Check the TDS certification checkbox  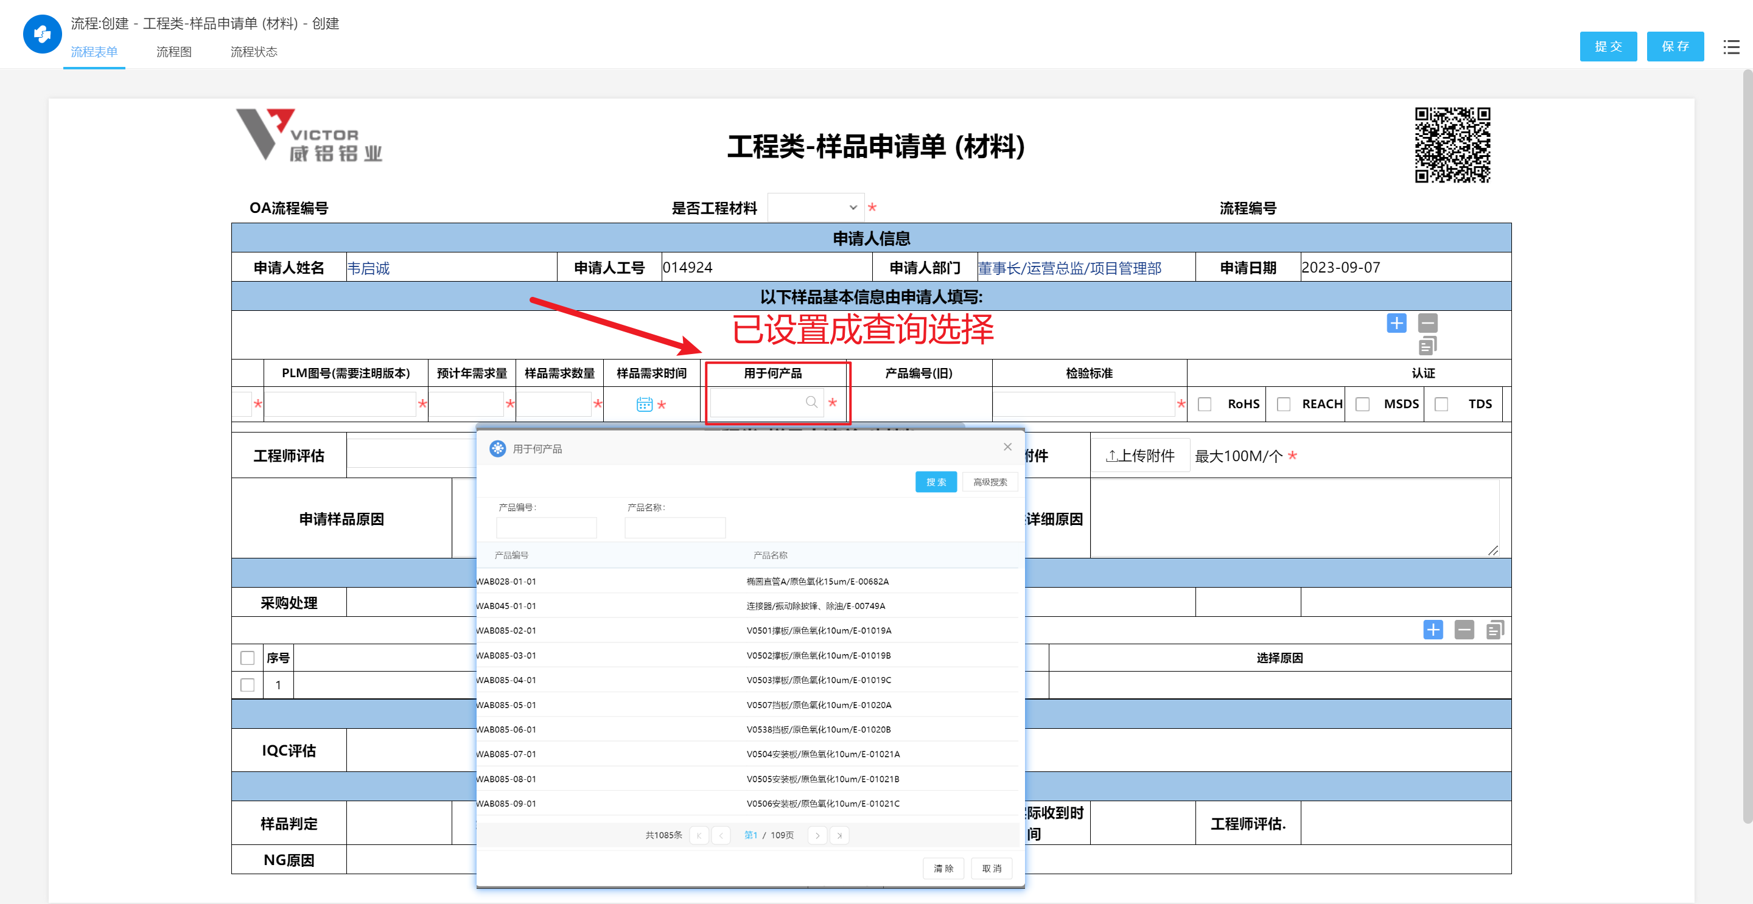tap(1441, 404)
